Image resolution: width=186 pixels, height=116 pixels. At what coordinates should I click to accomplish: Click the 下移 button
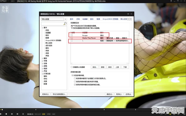tap(125, 67)
